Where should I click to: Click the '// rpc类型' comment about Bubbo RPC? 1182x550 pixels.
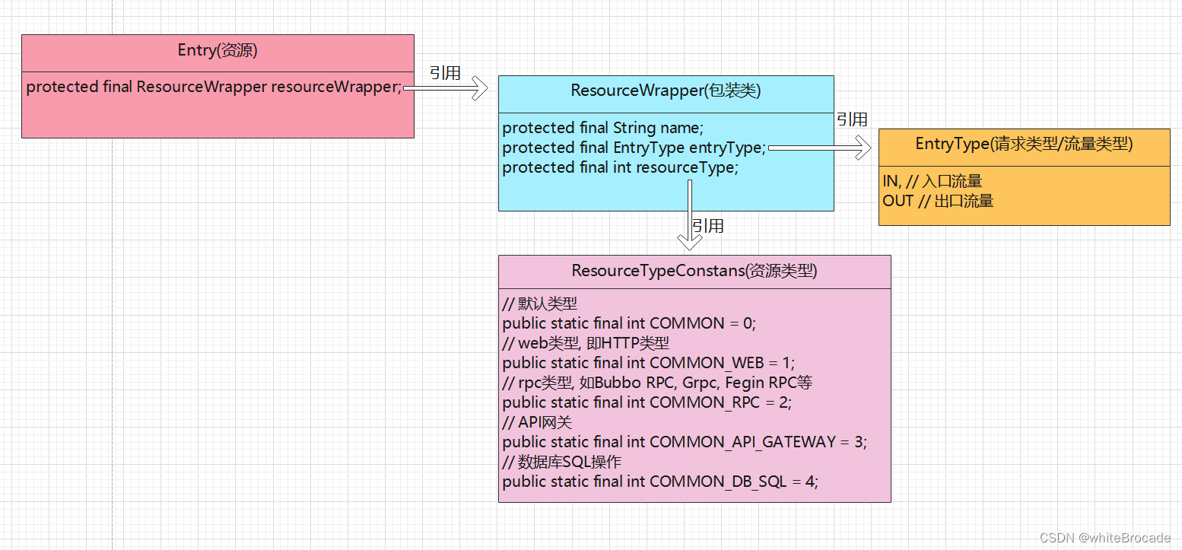(657, 383)
